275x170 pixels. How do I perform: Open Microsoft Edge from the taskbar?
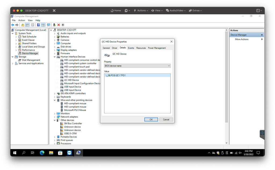pos(42,153)
